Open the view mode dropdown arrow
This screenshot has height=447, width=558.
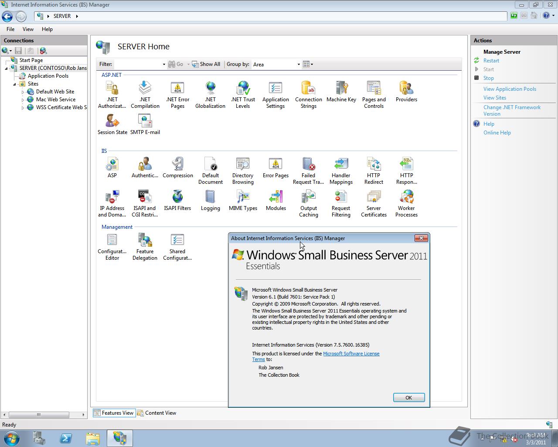pyautogui.click(x=312, y=64)
